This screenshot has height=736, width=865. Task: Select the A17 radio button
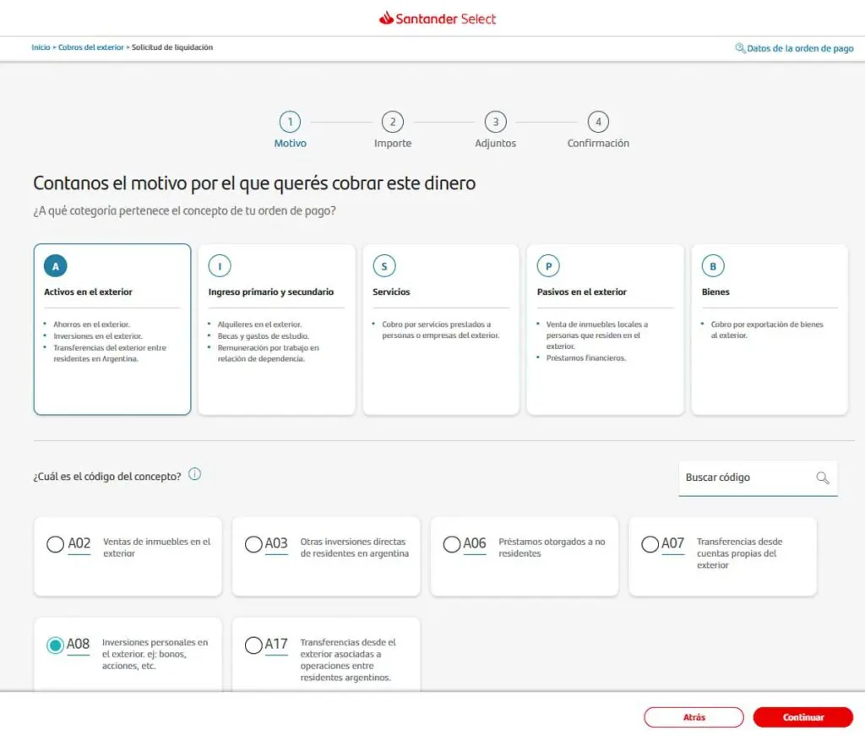253,645
